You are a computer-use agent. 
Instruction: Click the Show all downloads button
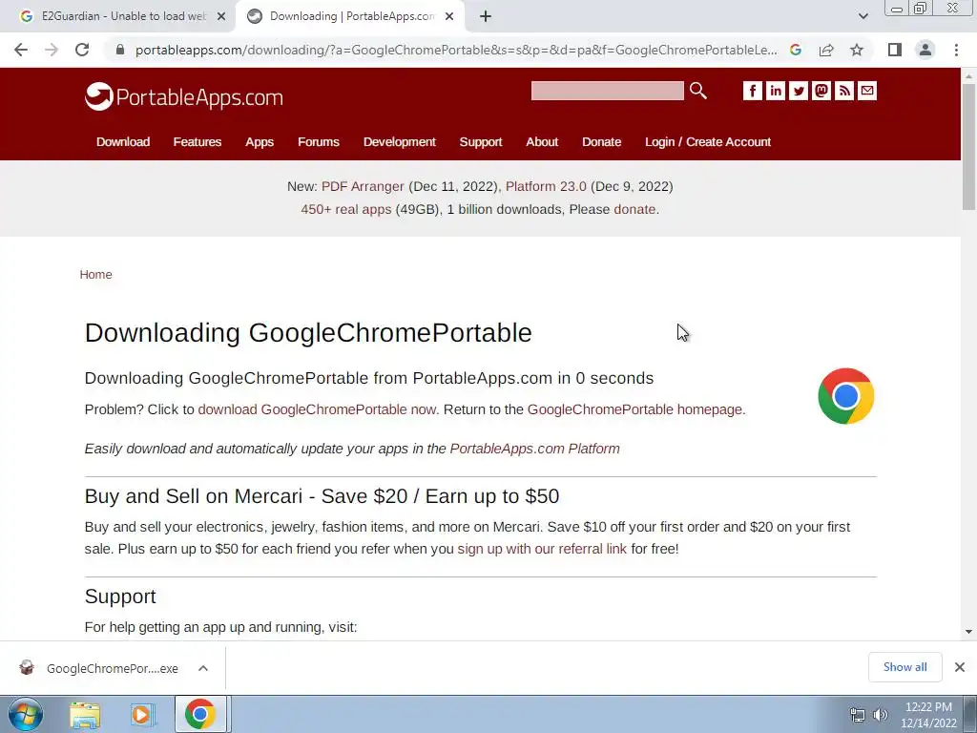(904, 667)
